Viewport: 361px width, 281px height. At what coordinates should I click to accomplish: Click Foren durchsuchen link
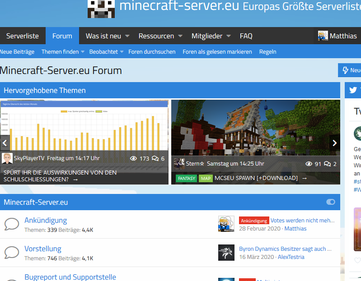tap(152, 52)
